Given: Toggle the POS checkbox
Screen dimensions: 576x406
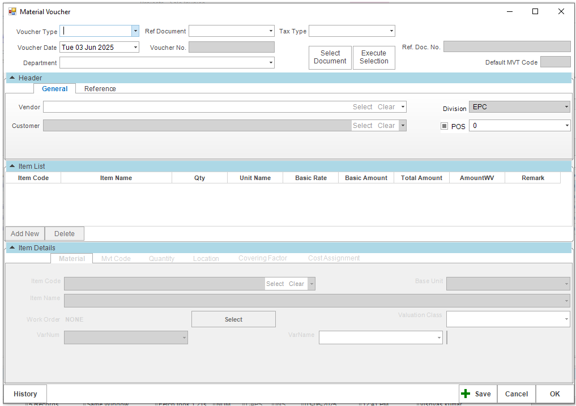Looking at the screenshot, I should 445,126.
